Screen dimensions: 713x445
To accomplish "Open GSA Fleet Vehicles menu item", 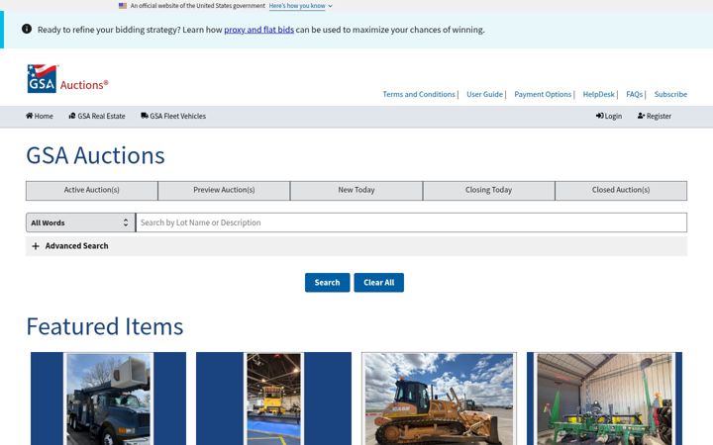I will (x=173, y=117).
